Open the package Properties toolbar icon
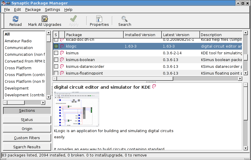This screenshot has height=160, width=251. click(x=99, y=19)
